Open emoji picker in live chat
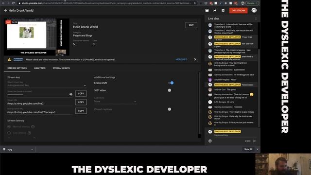 click(x=210, y=141)
